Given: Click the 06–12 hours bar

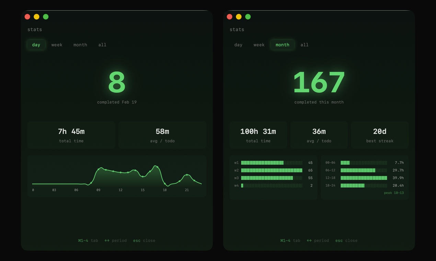Looking at the screenshot, I should (364, 170).
